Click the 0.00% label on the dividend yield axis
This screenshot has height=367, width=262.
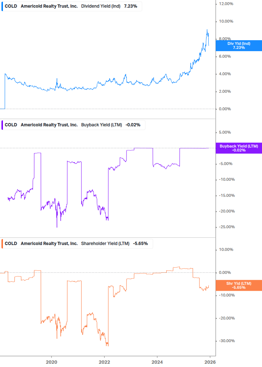pos(225,109)
